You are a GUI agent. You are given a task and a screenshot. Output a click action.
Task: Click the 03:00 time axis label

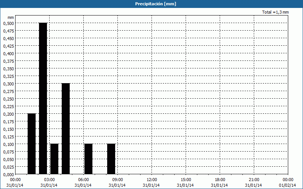(49, 180)
